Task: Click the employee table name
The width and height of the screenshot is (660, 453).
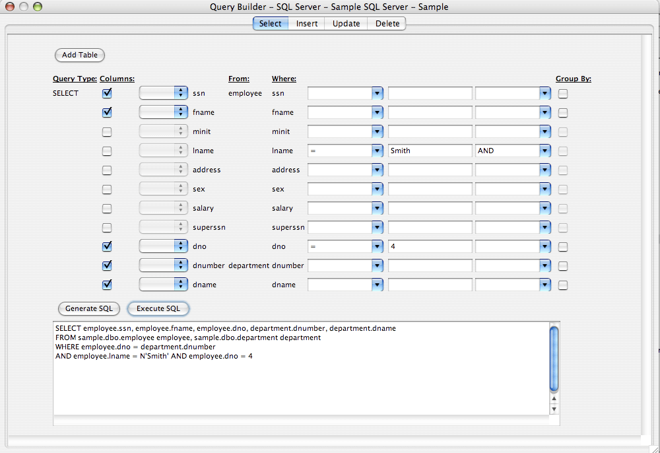Action: coord(245,93)
